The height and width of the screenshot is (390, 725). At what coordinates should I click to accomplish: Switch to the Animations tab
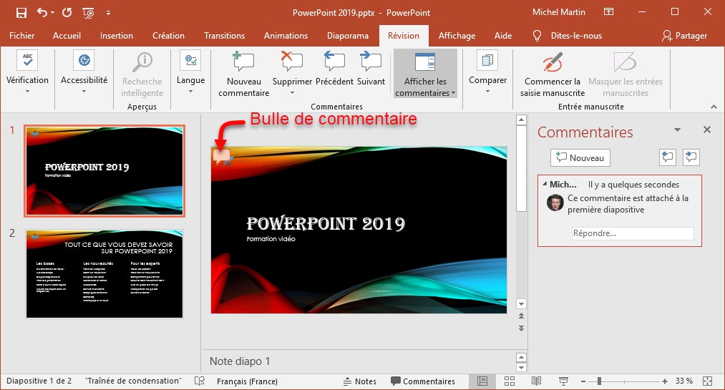[x=284, y=36]
